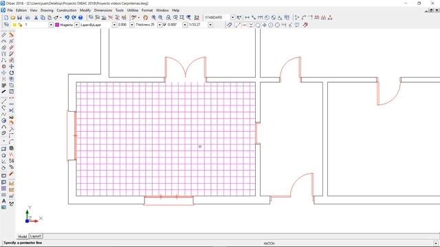
Task: Select the Move tool cross-arrow icon
Action: (x=11, y=67)
